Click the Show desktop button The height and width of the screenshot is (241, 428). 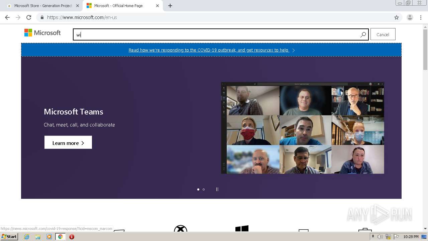(x=424, y=237)
